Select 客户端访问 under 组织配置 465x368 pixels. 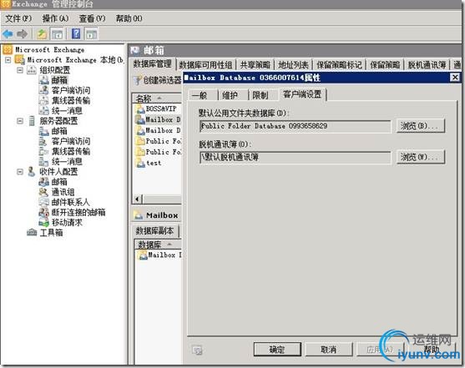tap(71, 90)
